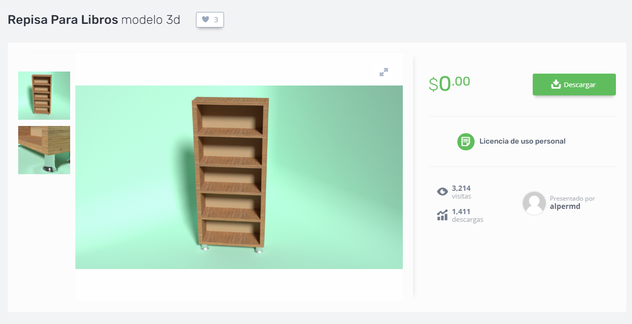Image resolution: width=632 pixels, height=324 pixels.
Task: Open the Licencia de uso personal link
Action: click(x=522, y=141)
